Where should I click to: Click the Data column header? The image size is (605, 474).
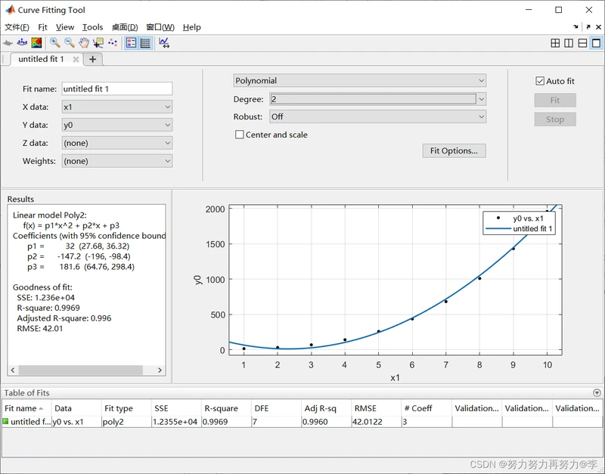77,408
